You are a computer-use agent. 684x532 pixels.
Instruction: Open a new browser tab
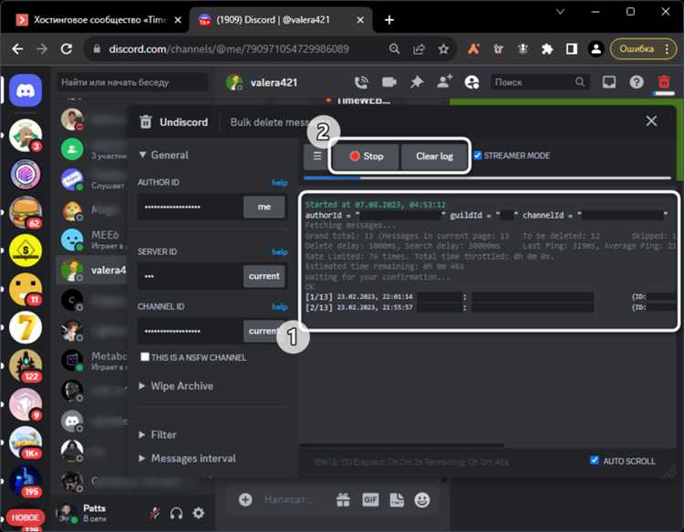coord(389,20)
